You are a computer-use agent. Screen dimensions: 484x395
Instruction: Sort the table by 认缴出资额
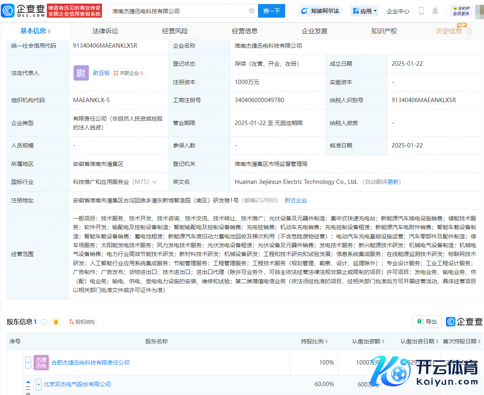click(x=368, y=341)
